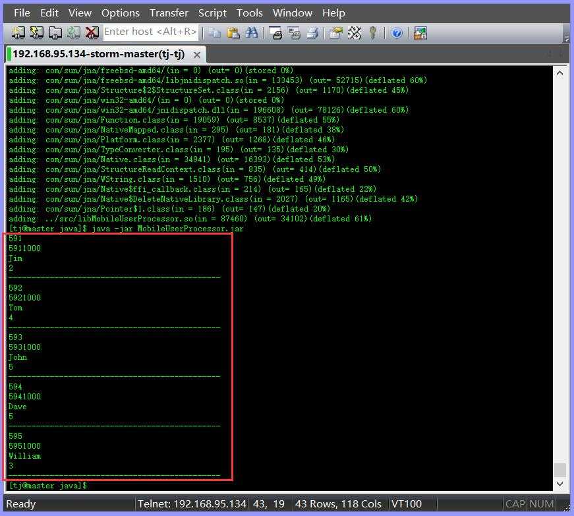The image size is (574, 516).
Task: Open the Options menu
Action: click(x=121, y=13)
